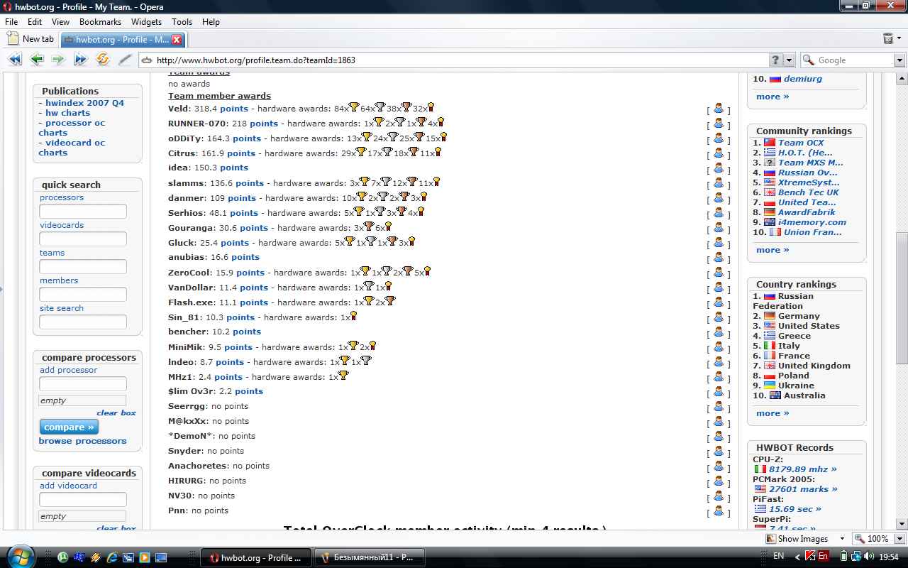Close the hwbot.org tab
This screenshot has height=568, width=908.
point(177,40)
